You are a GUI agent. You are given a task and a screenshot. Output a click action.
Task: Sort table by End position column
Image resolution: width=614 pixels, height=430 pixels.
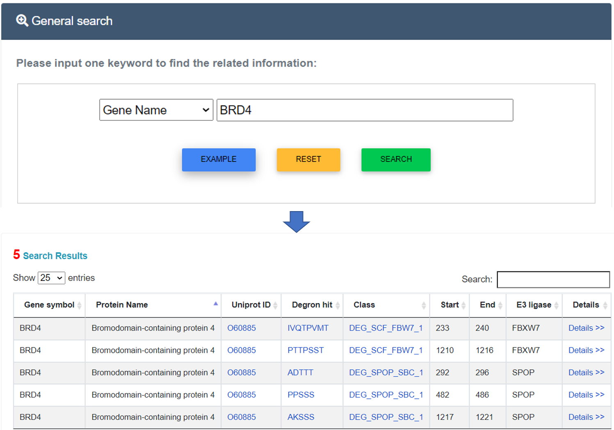click(487, 305)
